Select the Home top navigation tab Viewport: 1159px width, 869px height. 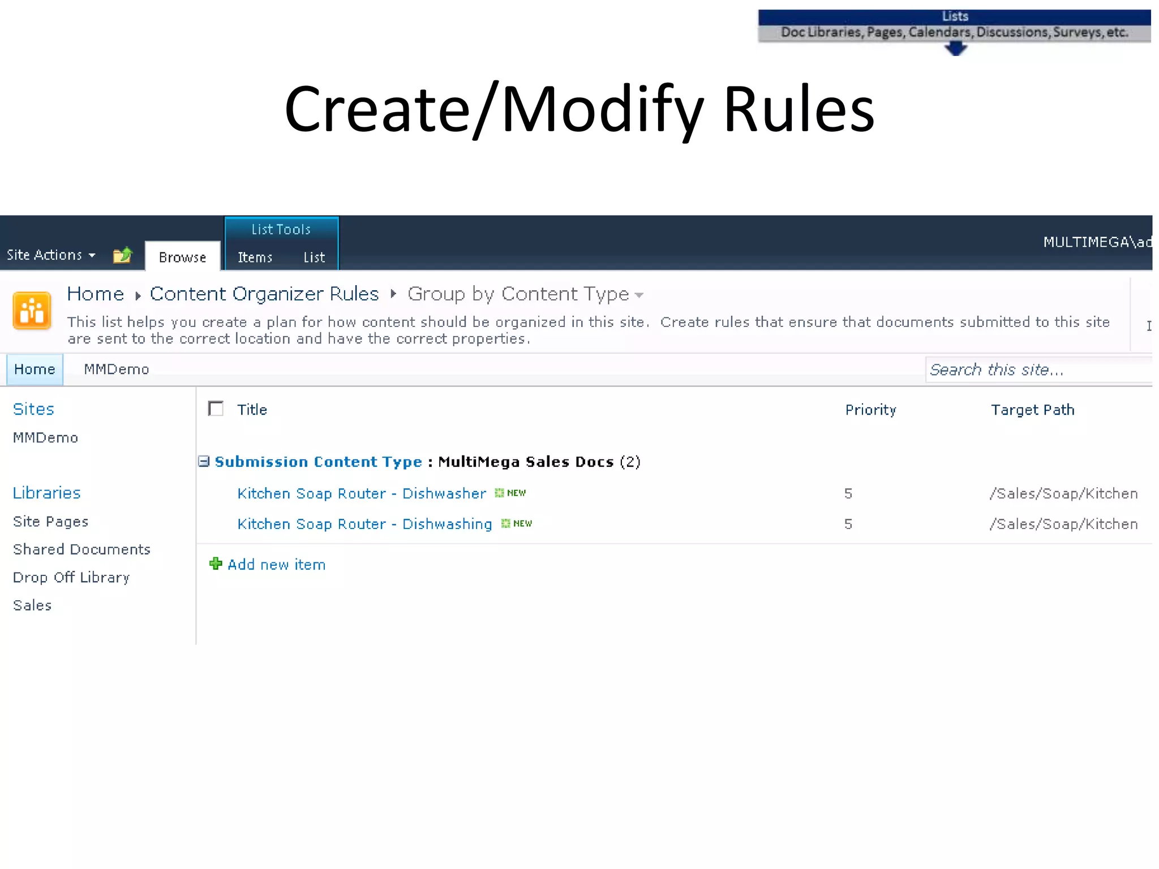(35, 369)
